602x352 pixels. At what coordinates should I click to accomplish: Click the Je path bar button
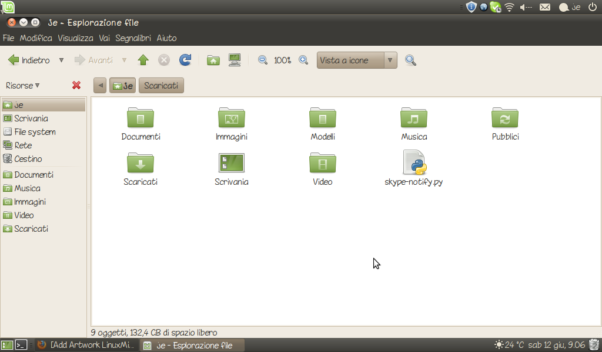[122, 86]
